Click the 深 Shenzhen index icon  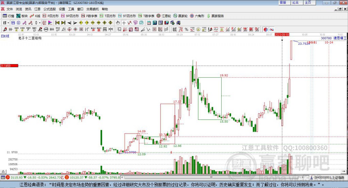[x=67, y=177]
